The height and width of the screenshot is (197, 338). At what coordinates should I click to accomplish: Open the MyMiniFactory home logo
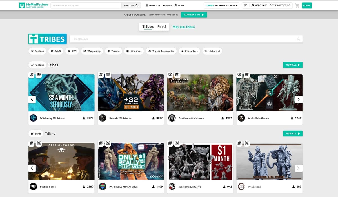(34, 5)
